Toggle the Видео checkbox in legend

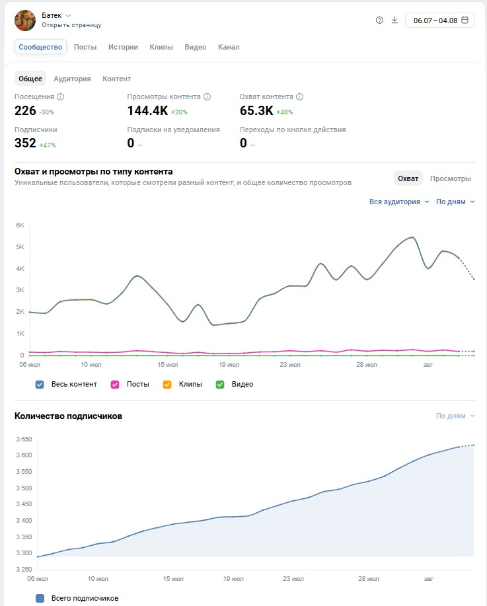pos(220,385)
